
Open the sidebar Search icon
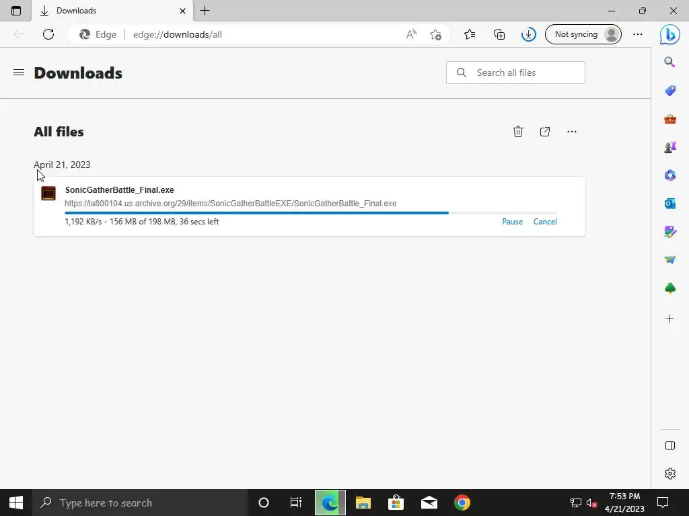669,62
